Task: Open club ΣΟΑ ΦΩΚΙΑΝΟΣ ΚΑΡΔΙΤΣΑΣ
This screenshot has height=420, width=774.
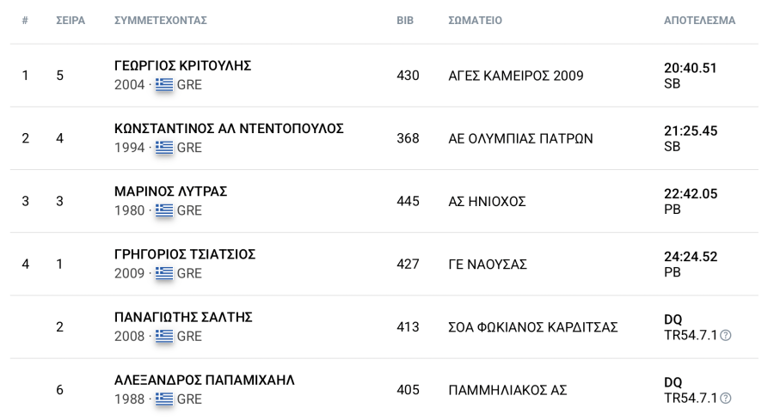Action: pyautogui.click(x=532, y=327)
